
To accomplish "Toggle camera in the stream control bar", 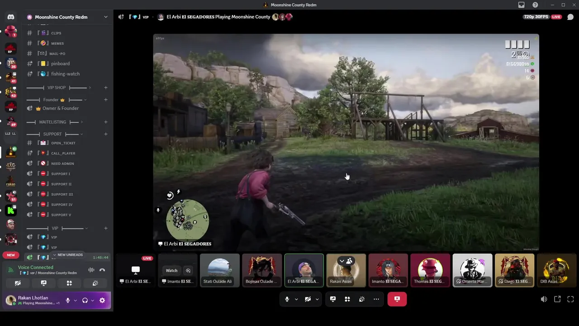I will tap(308, 299).
